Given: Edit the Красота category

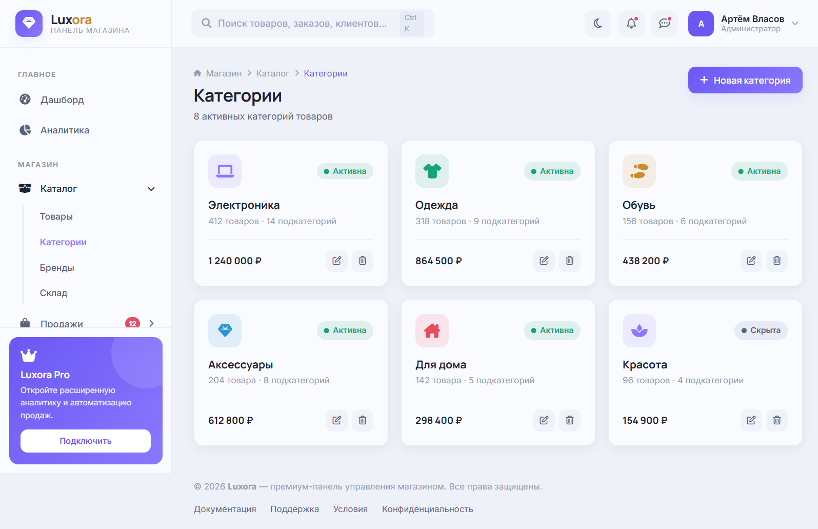Looking at the screenshot, I should pyautogui.click(x=751, y=420).
